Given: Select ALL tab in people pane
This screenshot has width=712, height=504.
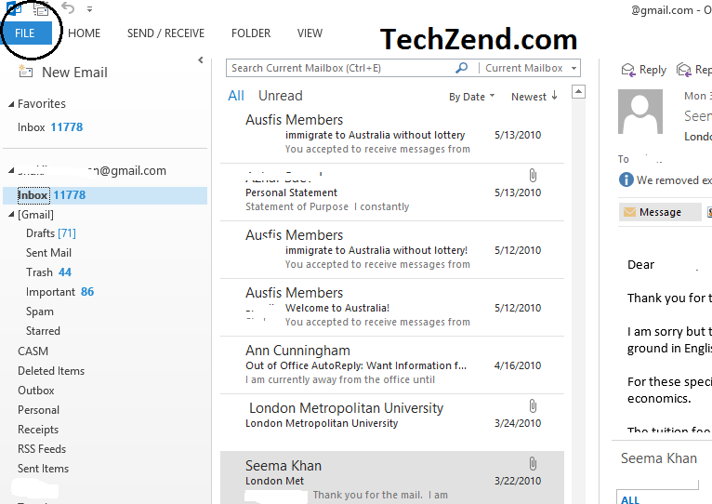Looking at the screenshot, I should 630,499.
